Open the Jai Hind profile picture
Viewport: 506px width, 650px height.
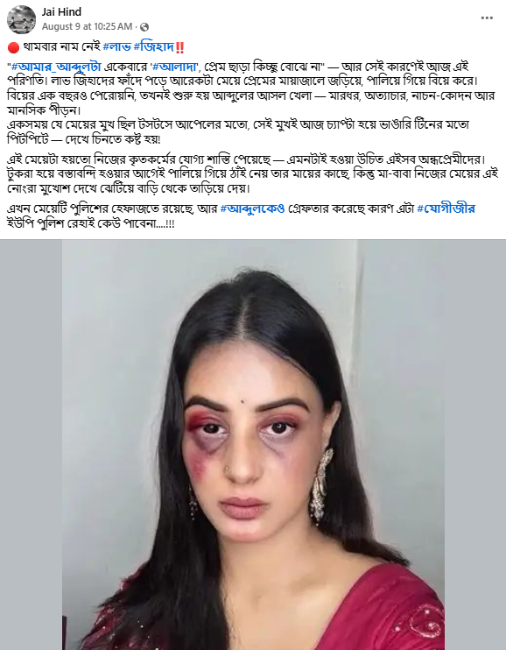21,19
